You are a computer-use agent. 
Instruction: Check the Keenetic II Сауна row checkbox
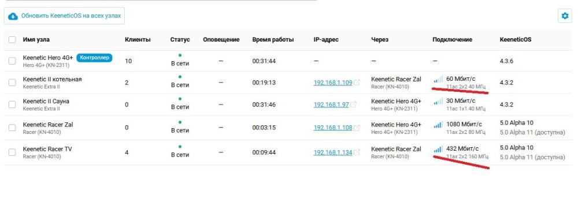point(12,105)
